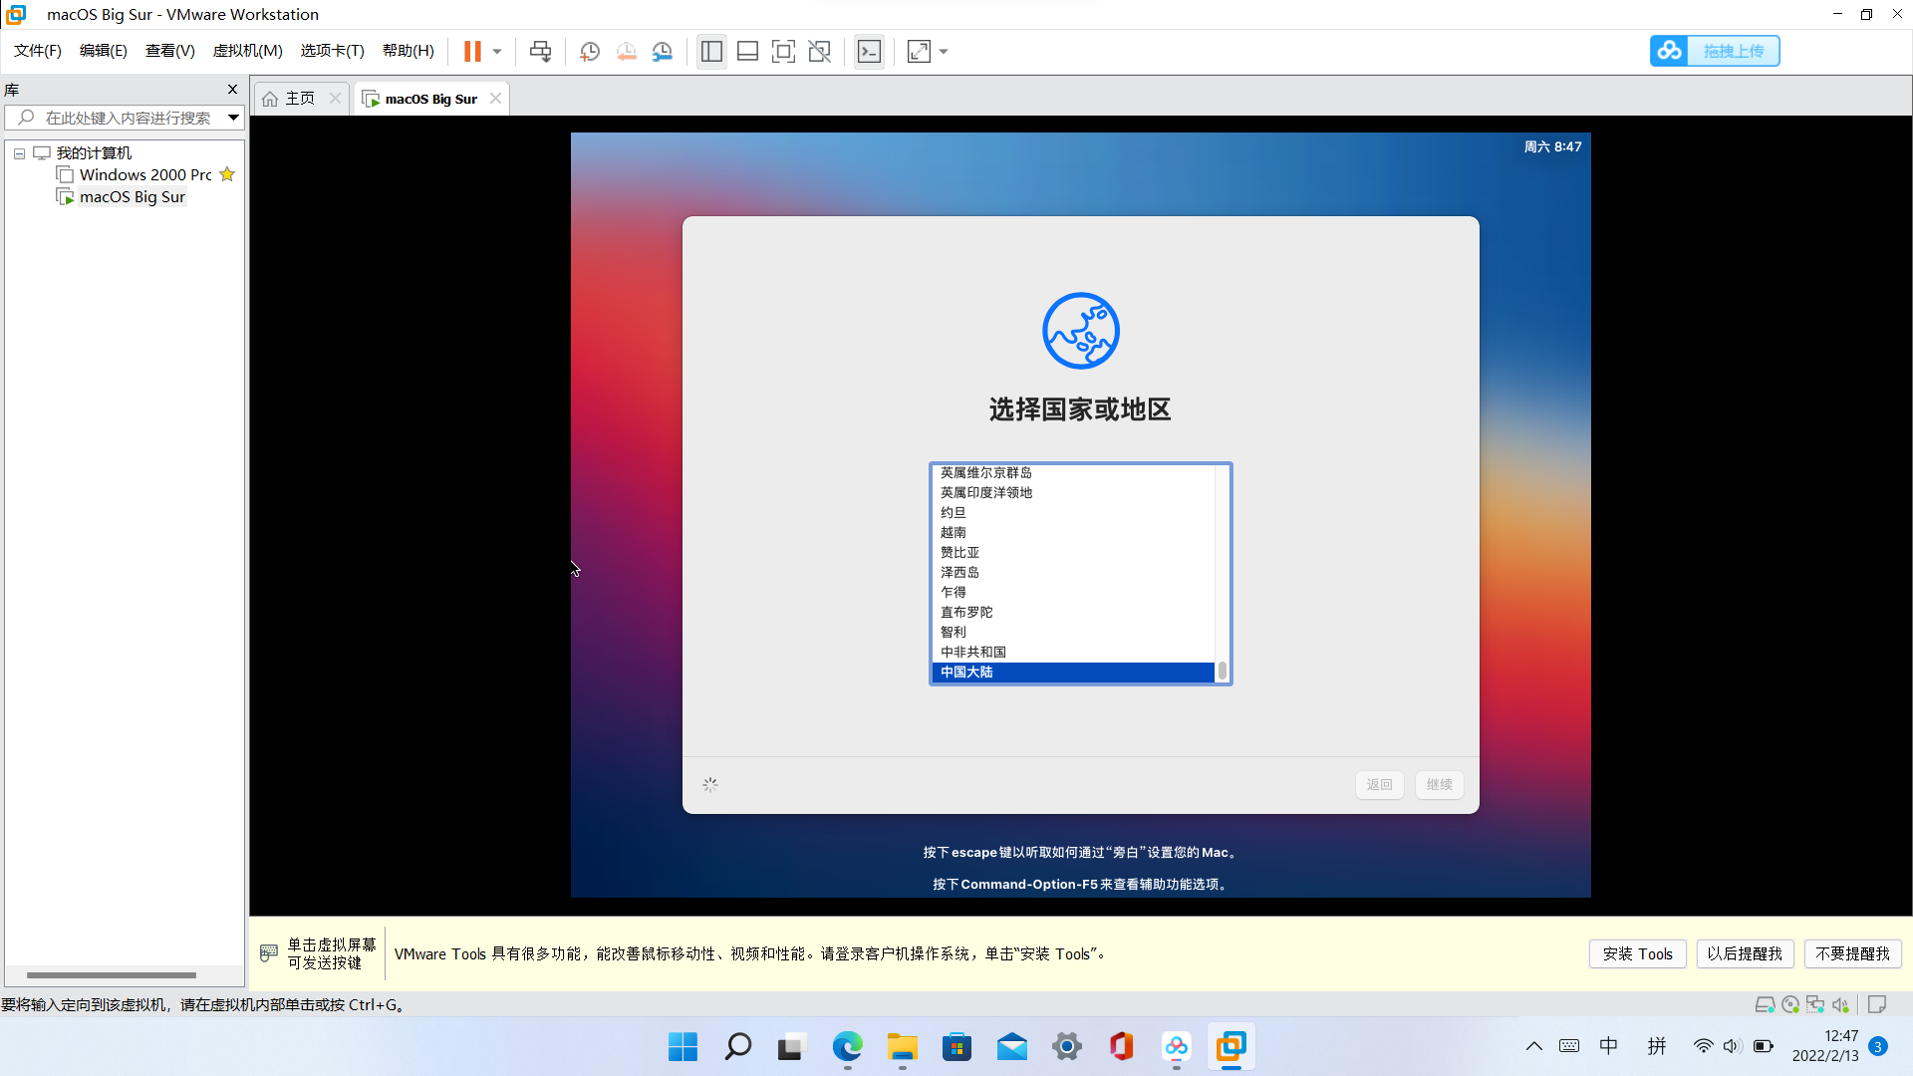The width and height of the screenshot is (1913, 1076).
Task: Open the snapshot manager
Action: [x=663, y=51]
